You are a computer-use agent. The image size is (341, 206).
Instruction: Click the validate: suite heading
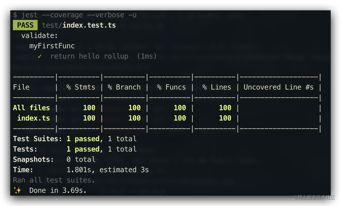[40, 36]
